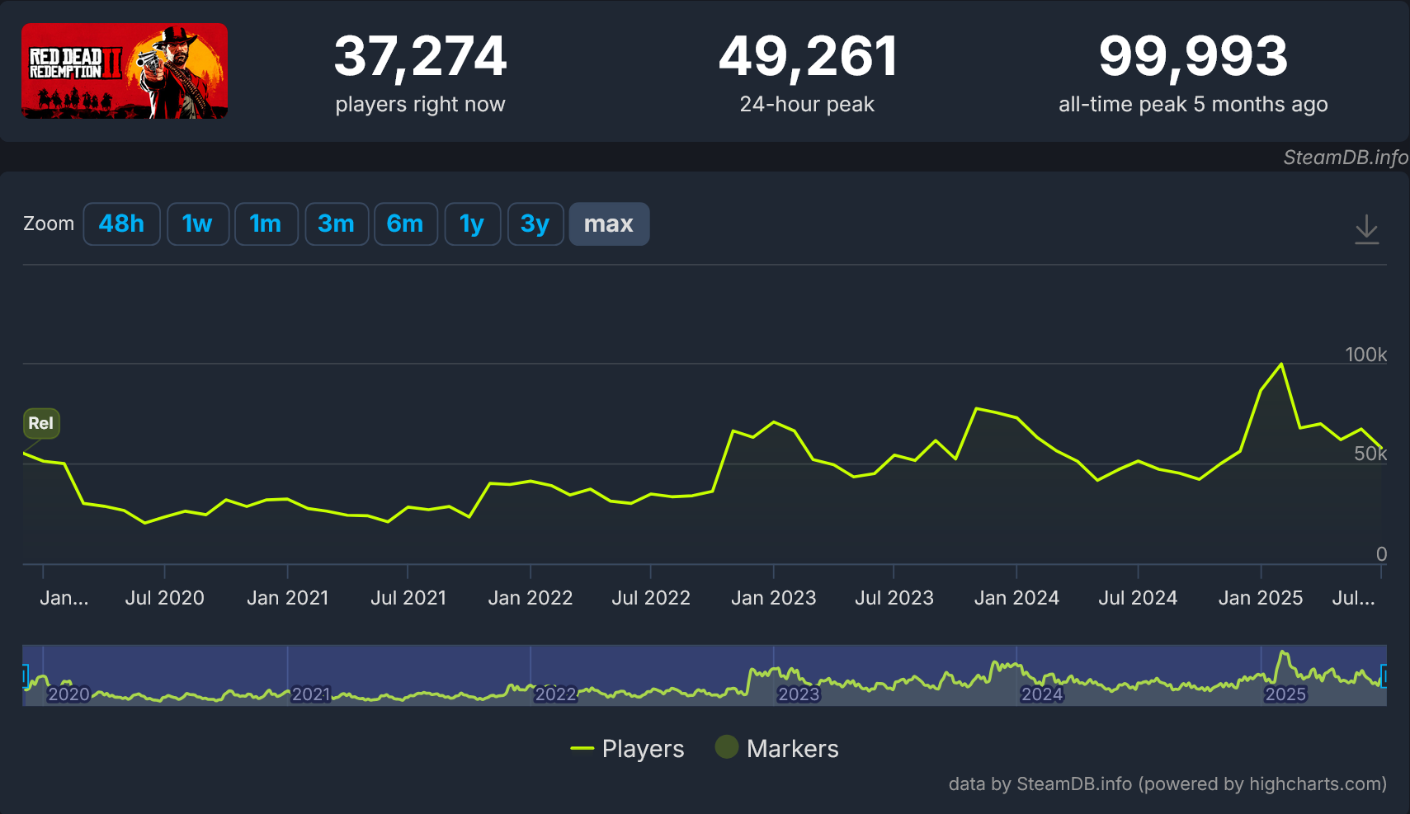Click the 37,274 players right now figure

420,56
